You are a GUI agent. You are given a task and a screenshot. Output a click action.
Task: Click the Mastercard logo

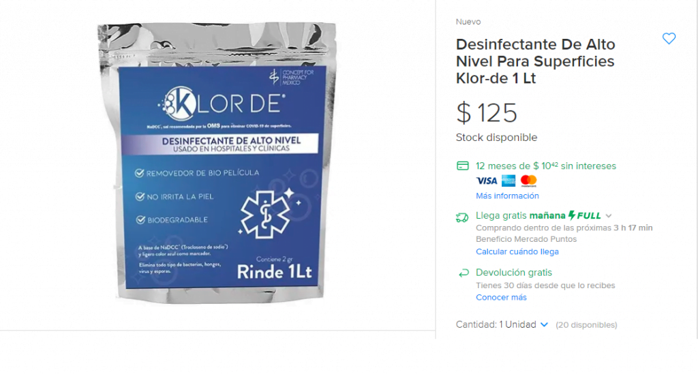coord(528,181)
